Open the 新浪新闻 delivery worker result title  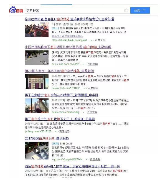68,47
